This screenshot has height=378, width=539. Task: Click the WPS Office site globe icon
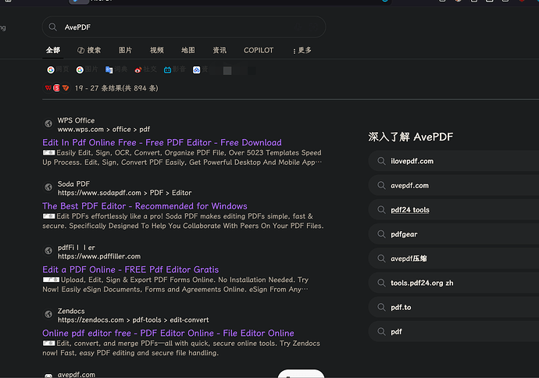click(x=48, y=123)
